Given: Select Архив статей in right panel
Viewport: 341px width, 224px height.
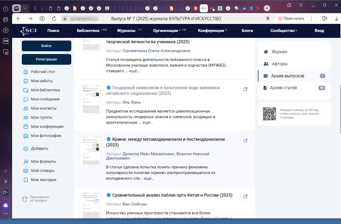Looking at the screenshot, I should [x=283, y=88].
